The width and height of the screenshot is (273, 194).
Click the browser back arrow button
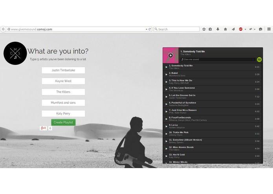point(3,29)
